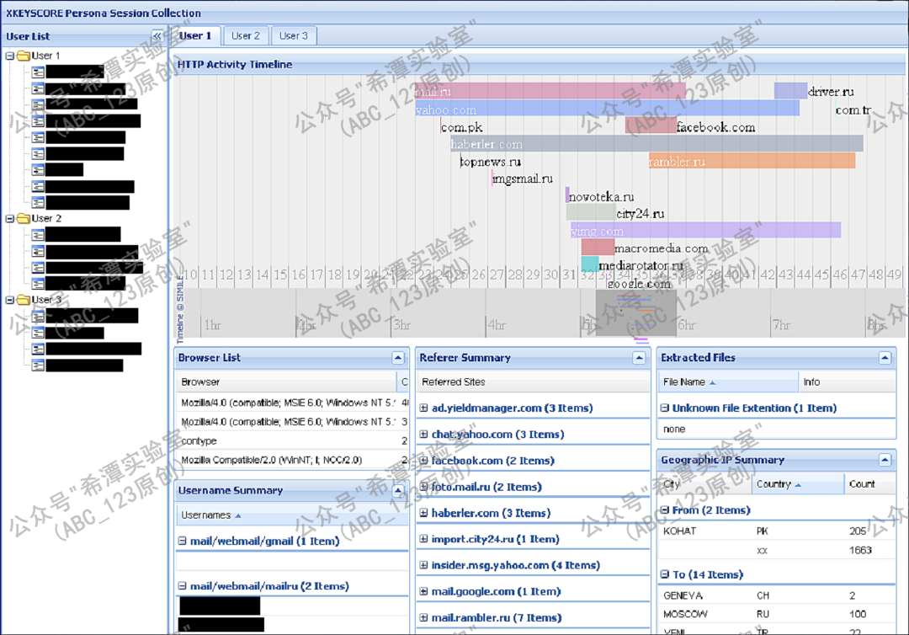Select the facebook.com timeline marker
Image resolution: width=909 pixels, height=635 pixels.
click(x=651, y=125)
